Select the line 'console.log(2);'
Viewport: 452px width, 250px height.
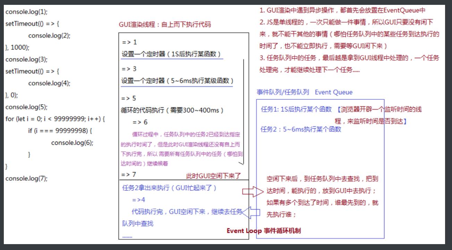pos(49,35)
